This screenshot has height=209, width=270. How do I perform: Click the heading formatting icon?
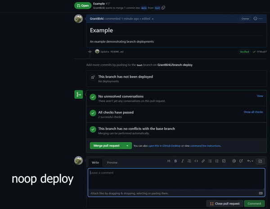(169, 161)
